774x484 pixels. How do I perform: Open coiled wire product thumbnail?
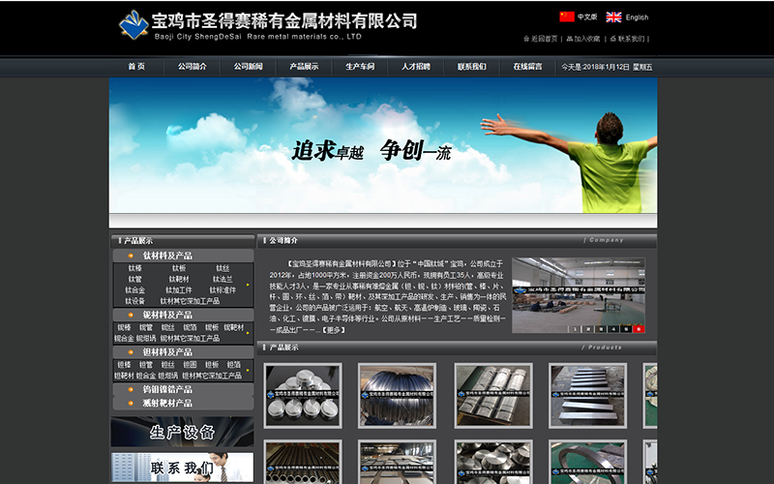pos(397,396)
